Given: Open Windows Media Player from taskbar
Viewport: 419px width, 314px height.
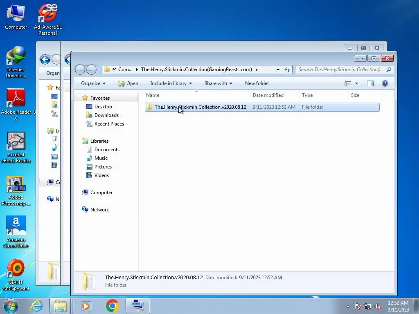Looking at the screenshot, I should (86, 306).
